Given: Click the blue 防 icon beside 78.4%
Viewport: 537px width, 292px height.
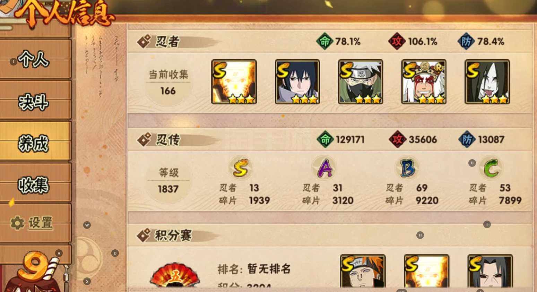Looking at the screenshot, I should (466, 42).
